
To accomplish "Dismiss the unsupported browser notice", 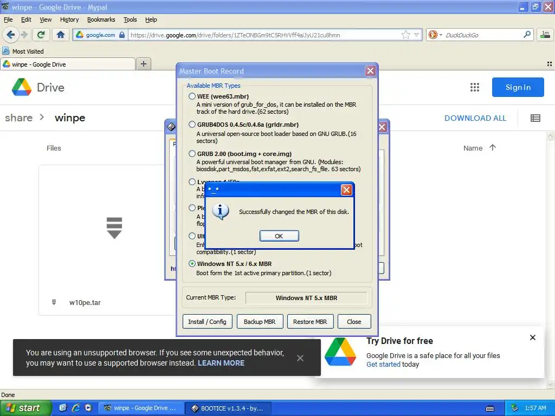I will [x=300, y=358].
